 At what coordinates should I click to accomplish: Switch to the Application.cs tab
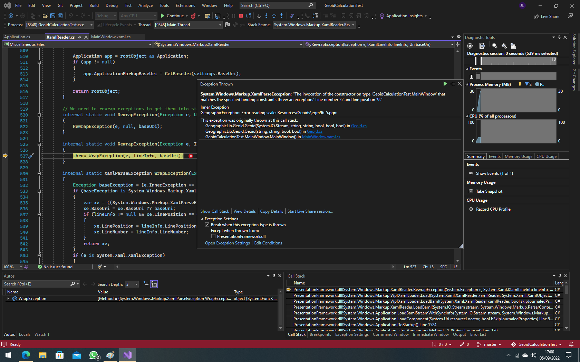coord(17,37)
